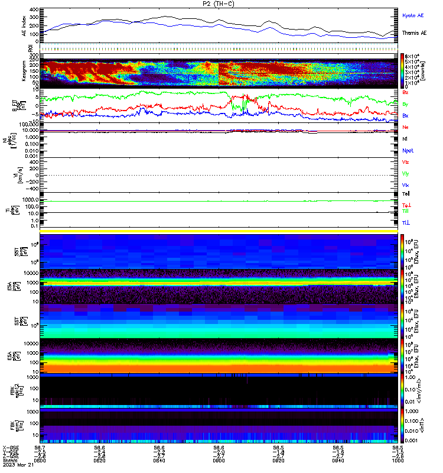This screenshot has width=443, height=473.
Task: Click the '0900' time tick label
Action: click(219, 461)
